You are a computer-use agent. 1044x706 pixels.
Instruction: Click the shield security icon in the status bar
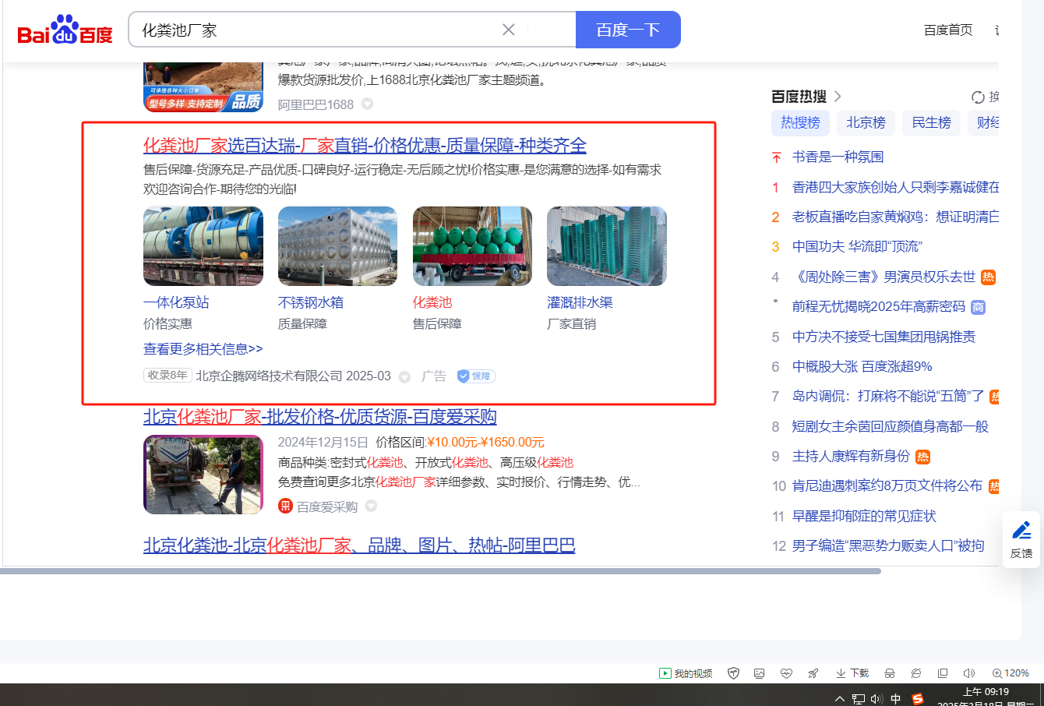tap(733, 673)
